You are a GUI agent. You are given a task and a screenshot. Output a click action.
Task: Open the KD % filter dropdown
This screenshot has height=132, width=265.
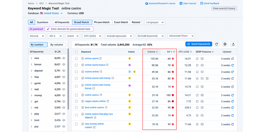[55, 36]
